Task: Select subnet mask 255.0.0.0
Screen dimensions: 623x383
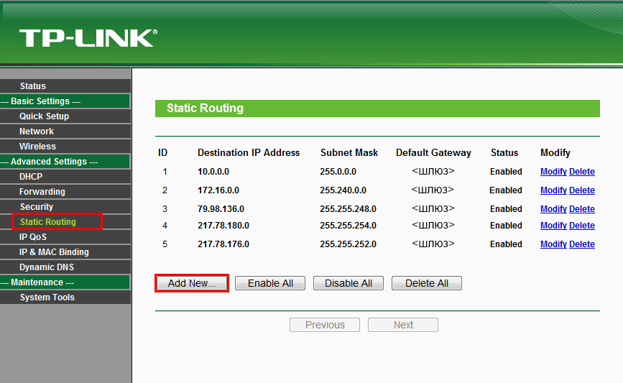Action: (x=338, y=172)
